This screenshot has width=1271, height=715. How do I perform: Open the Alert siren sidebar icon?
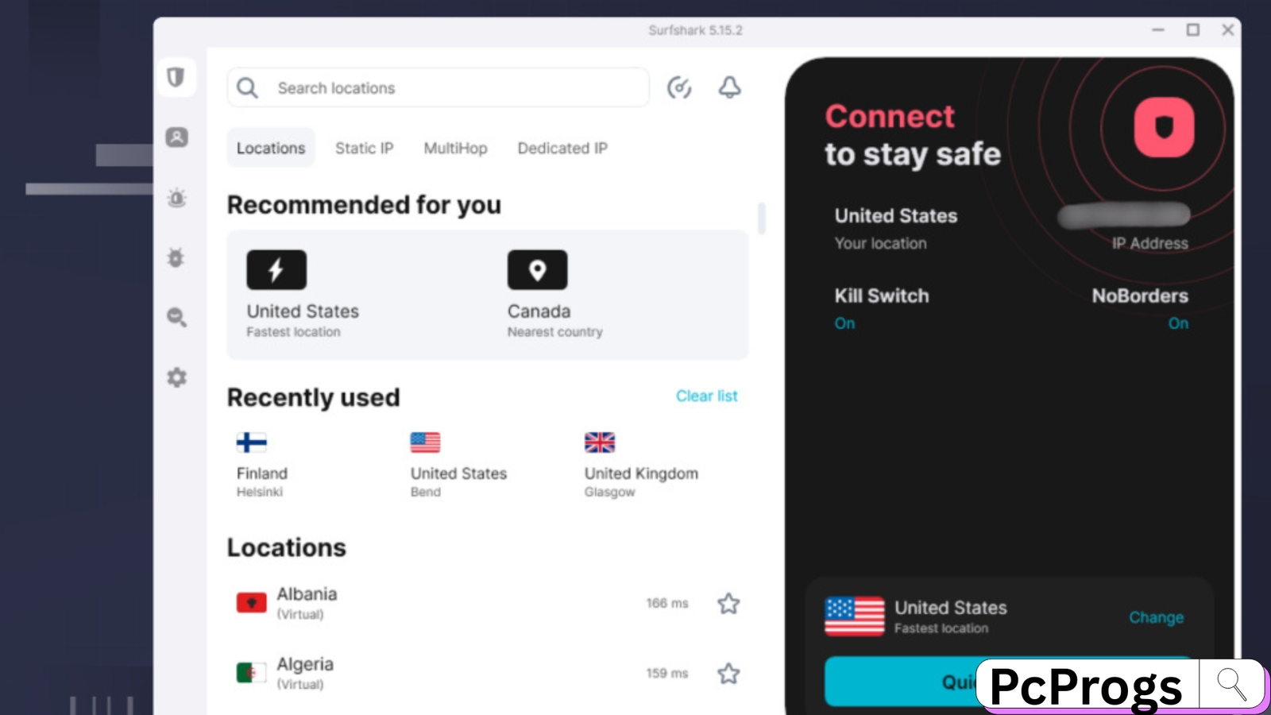point(176,198)
